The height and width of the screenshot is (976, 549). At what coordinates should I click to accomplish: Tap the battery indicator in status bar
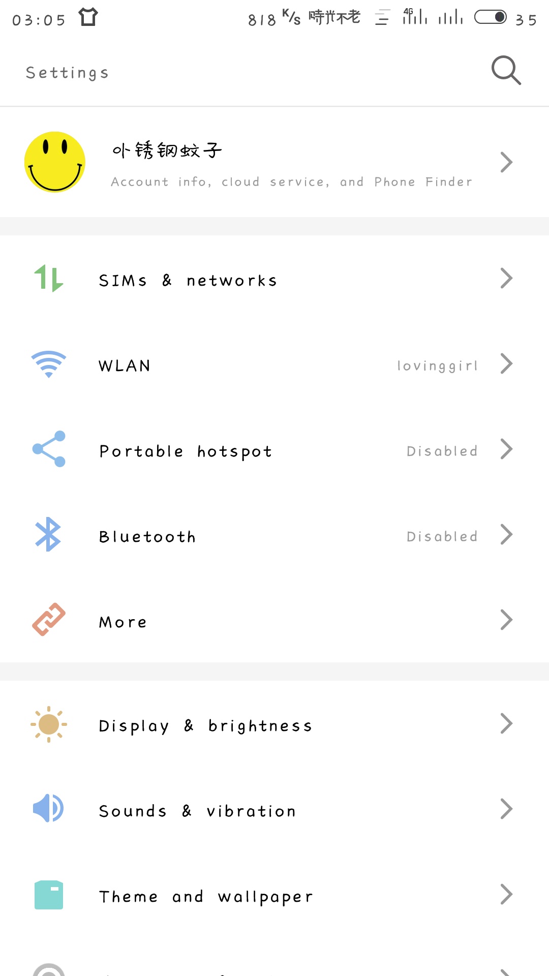(491, 17)
